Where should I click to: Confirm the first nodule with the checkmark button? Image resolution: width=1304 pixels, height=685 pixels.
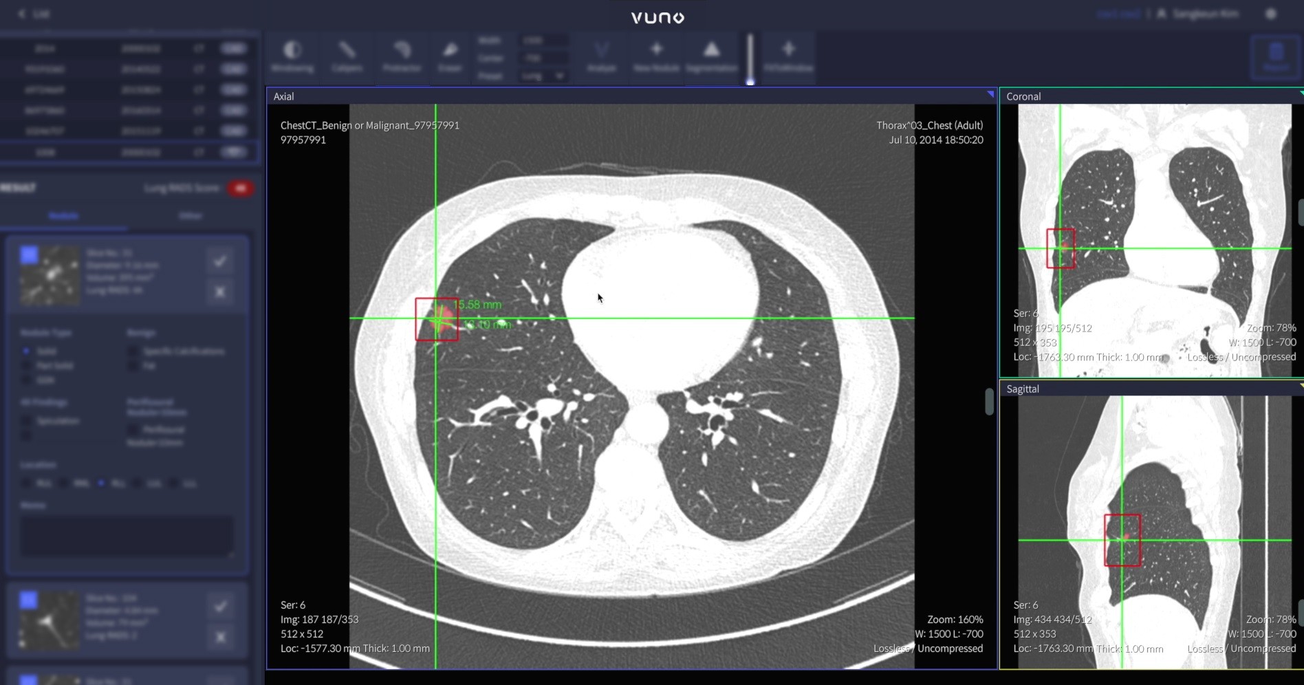(220, 261)
